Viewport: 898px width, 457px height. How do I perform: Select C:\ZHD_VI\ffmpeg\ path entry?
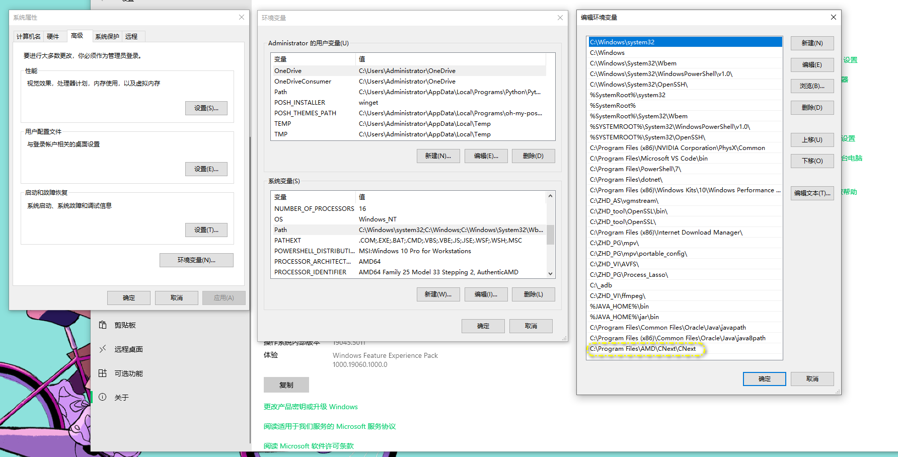[685, 296]
